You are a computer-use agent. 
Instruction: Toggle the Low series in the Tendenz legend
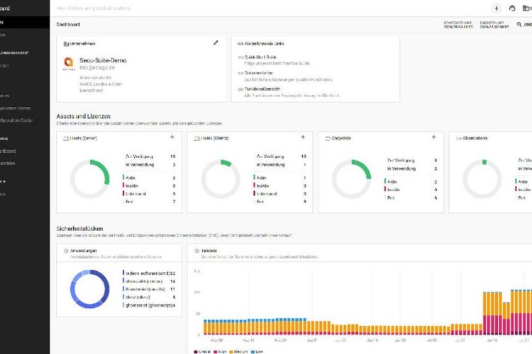pyautogui.click(x=257, y=352)
